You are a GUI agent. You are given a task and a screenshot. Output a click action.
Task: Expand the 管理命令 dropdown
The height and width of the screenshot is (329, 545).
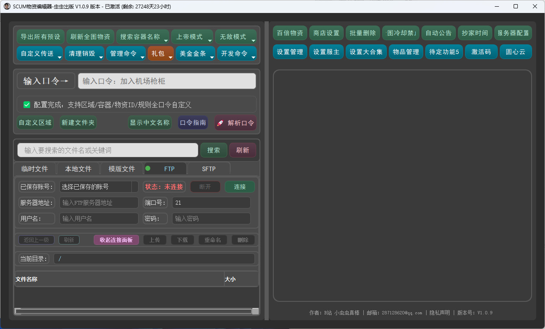pos(126,54)
